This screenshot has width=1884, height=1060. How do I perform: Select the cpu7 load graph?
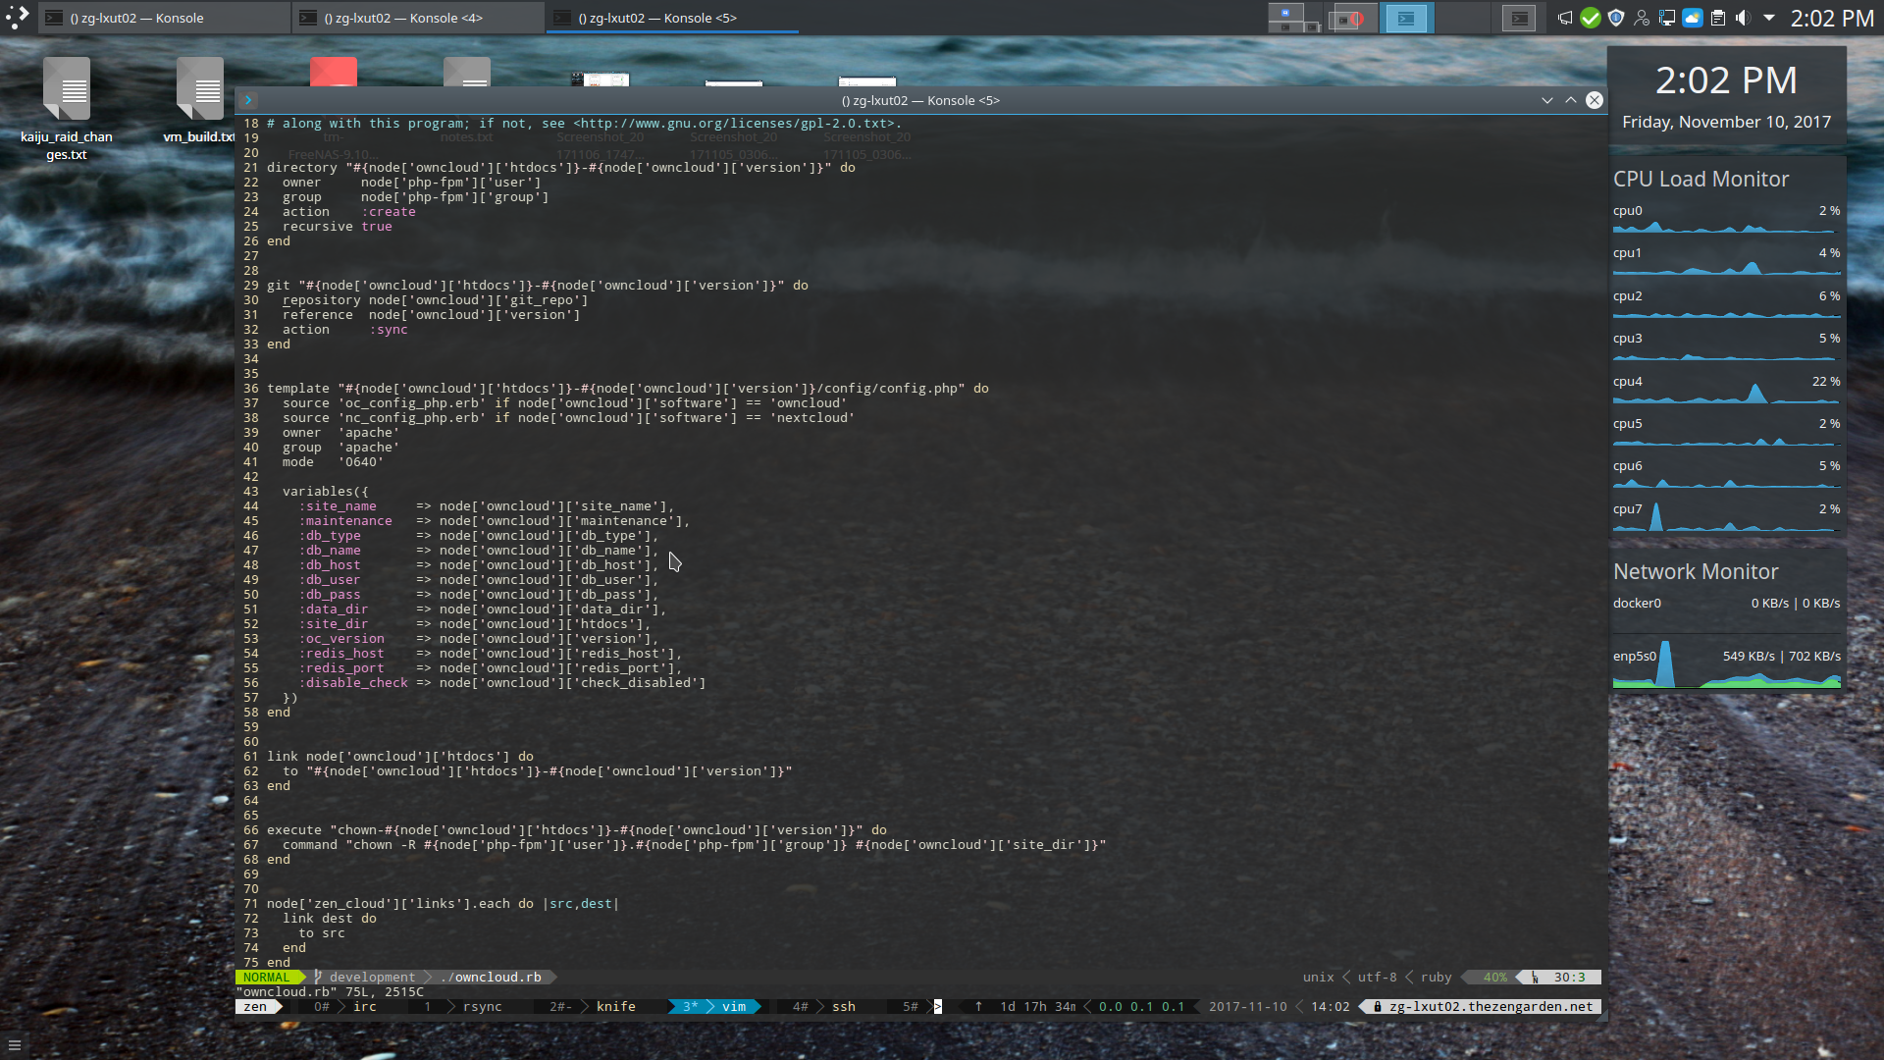(x=1726, y=517)
